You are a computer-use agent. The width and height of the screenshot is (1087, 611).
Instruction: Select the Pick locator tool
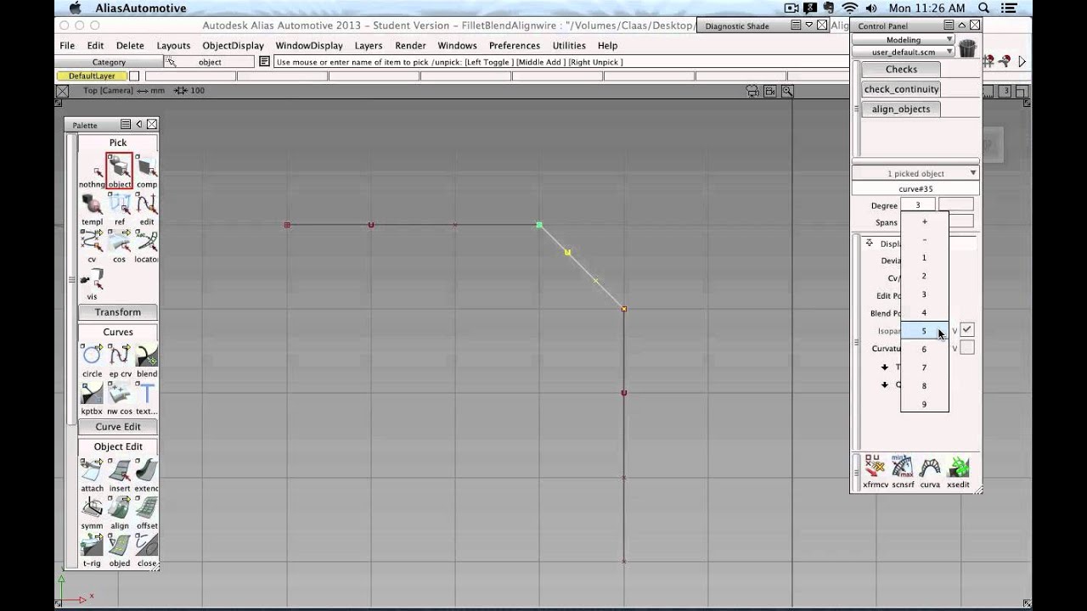146,245
